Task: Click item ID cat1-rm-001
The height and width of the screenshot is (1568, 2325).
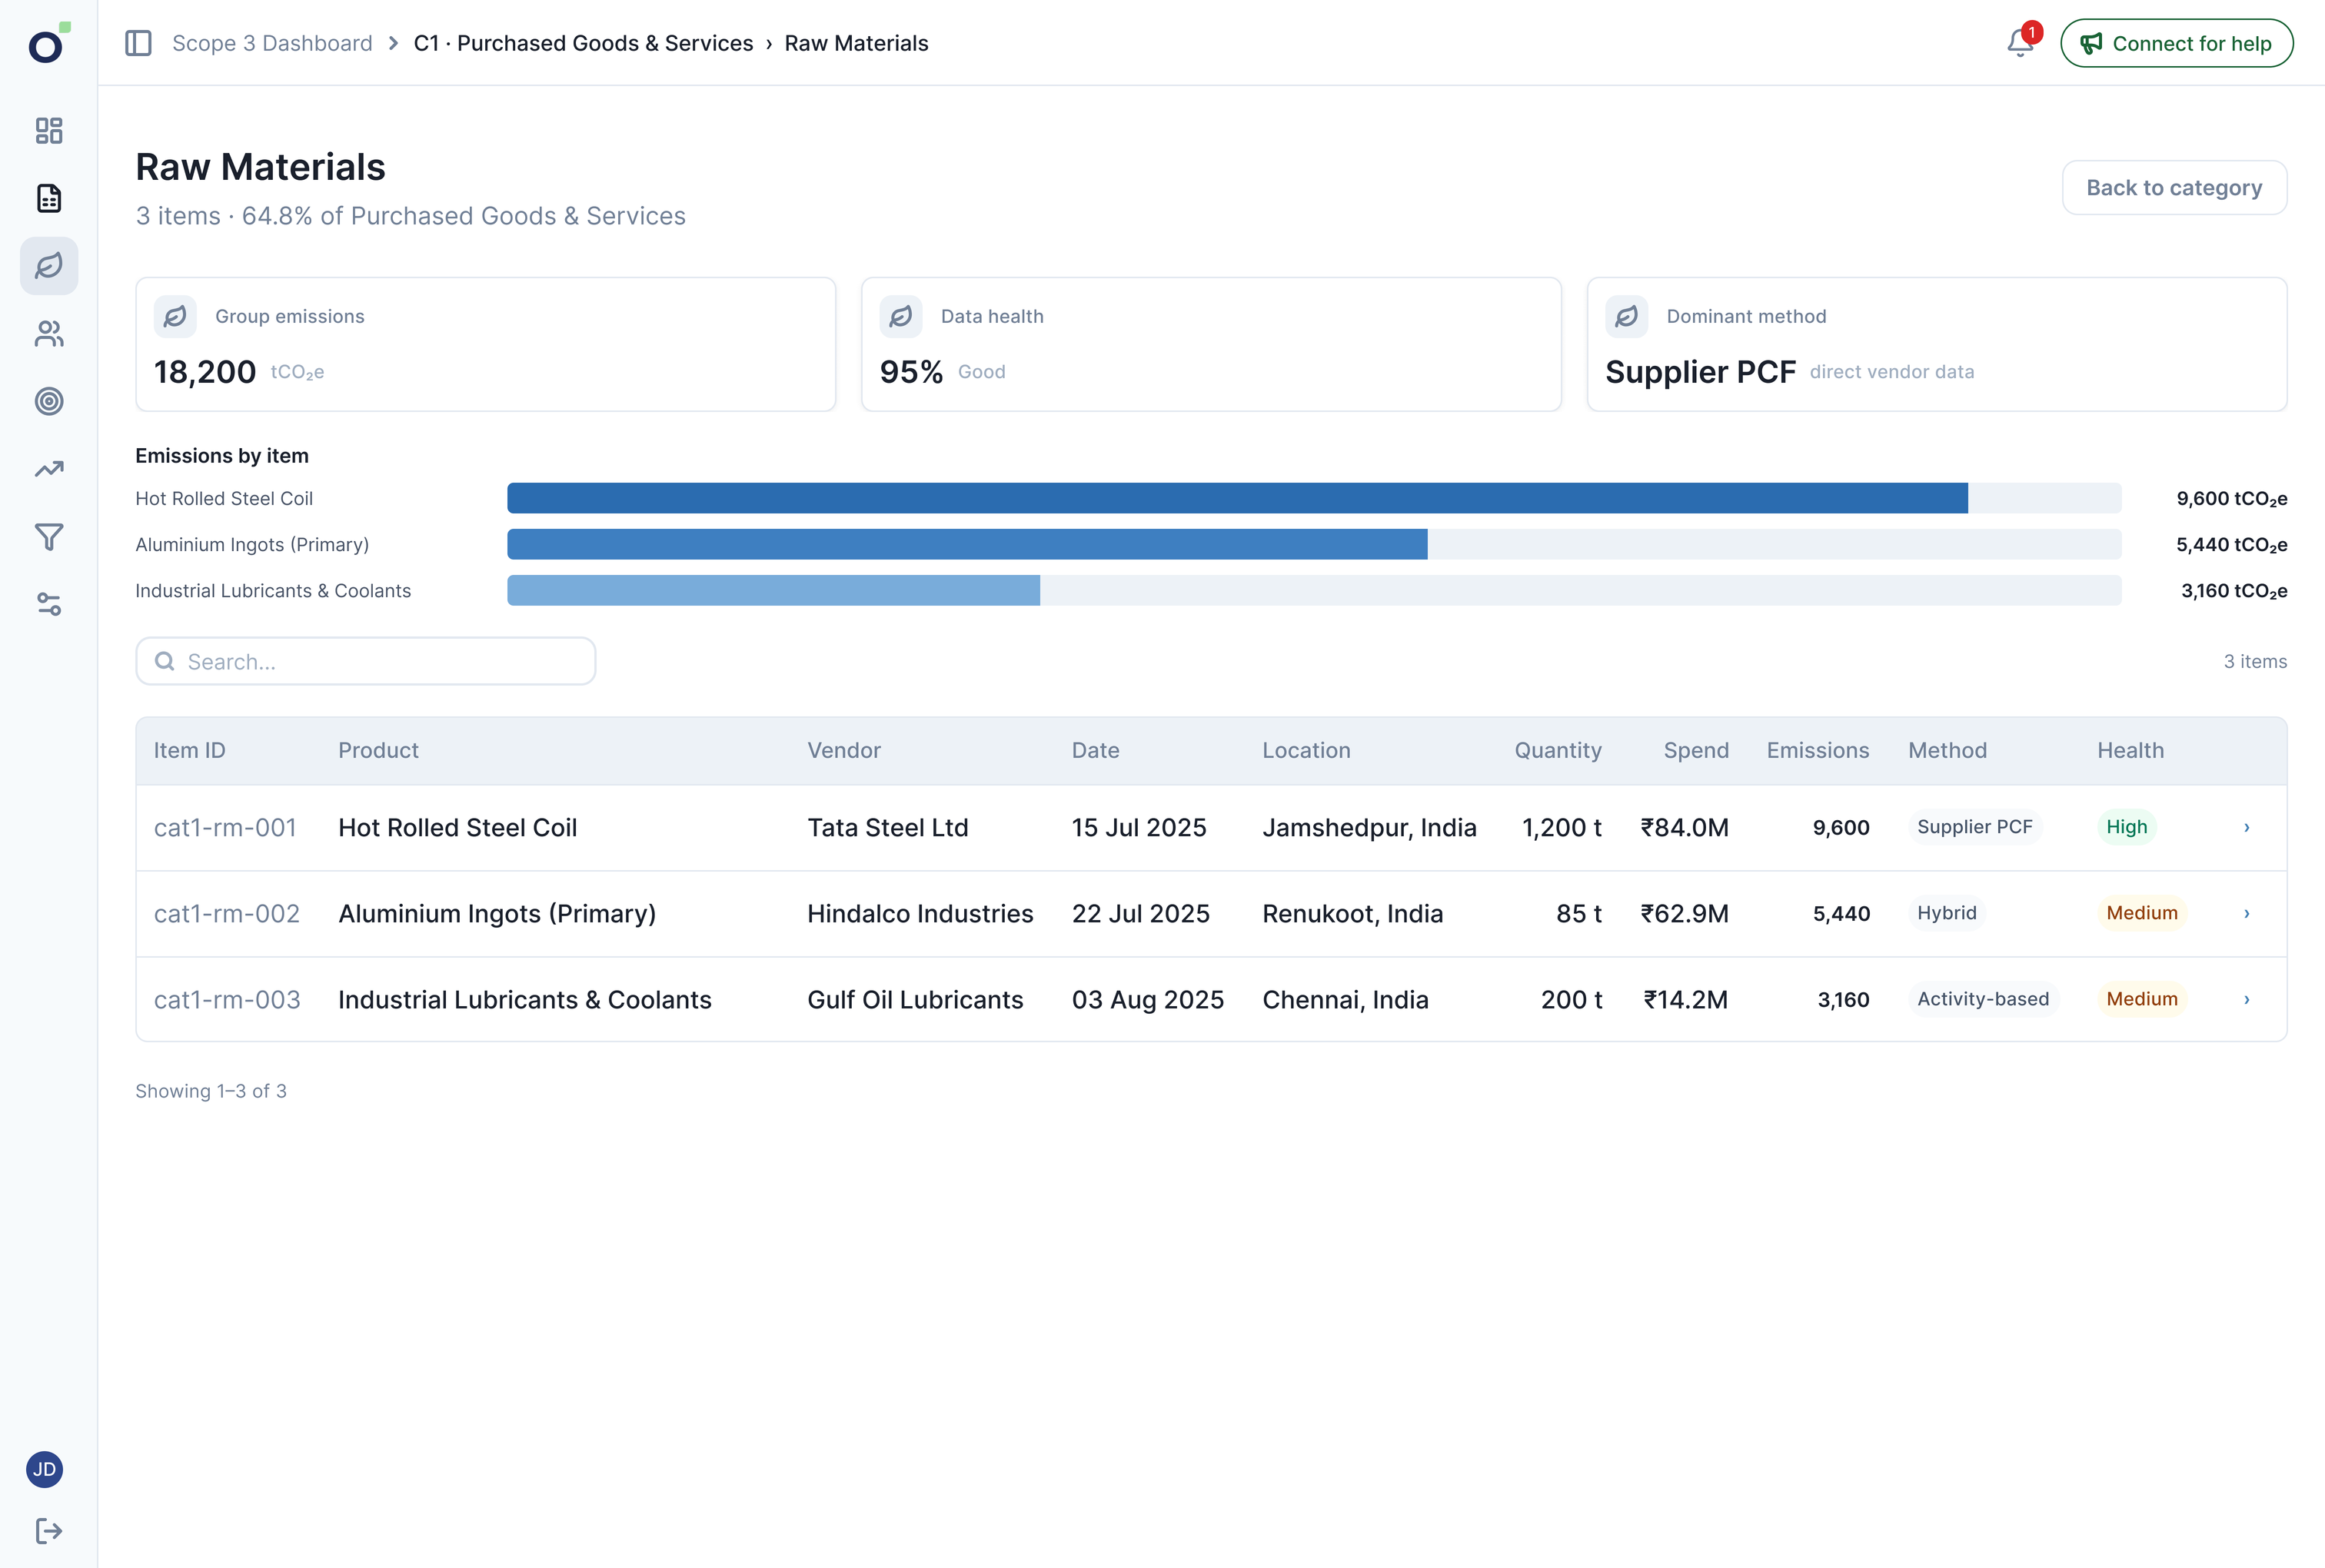Action: click(x=225, y=827)
